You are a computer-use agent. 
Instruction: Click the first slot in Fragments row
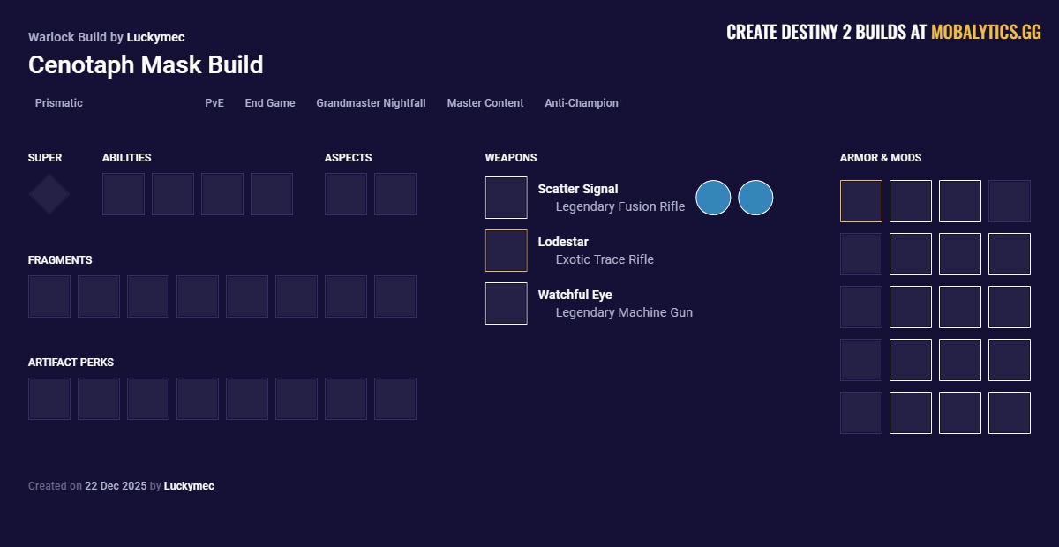coord(49,296)
